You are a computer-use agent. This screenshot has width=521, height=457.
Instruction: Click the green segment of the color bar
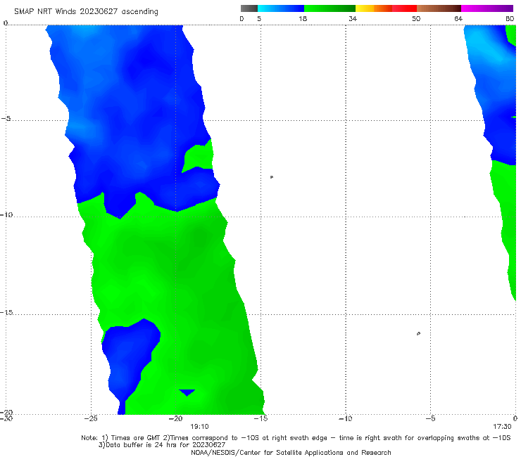pyautogui.click(x=329, y=8)
